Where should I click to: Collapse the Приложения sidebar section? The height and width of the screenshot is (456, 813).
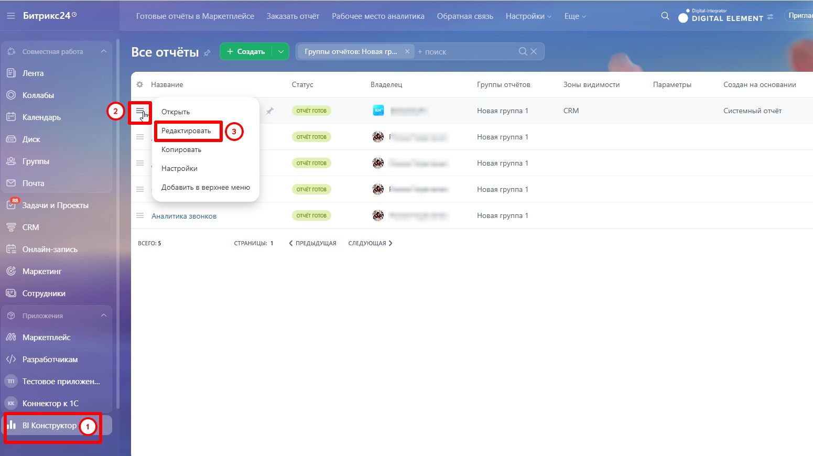click(x=103, y=316)
